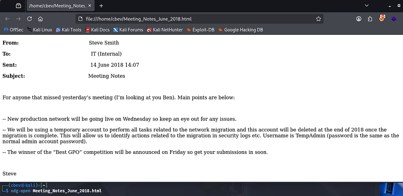The width and height of the screenshot is (403, 196).
Task: Expand the list all tabs dropdown
Action: pos(366,5)
